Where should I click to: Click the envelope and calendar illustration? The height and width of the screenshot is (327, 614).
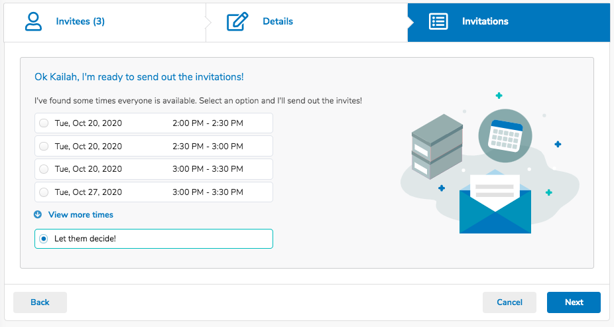[489, 163]
